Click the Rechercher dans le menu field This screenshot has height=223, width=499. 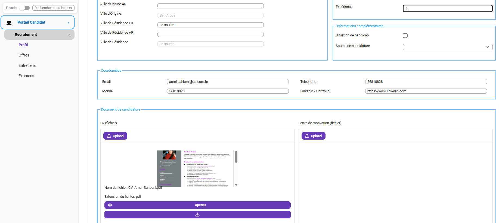[x=53, y=8]
